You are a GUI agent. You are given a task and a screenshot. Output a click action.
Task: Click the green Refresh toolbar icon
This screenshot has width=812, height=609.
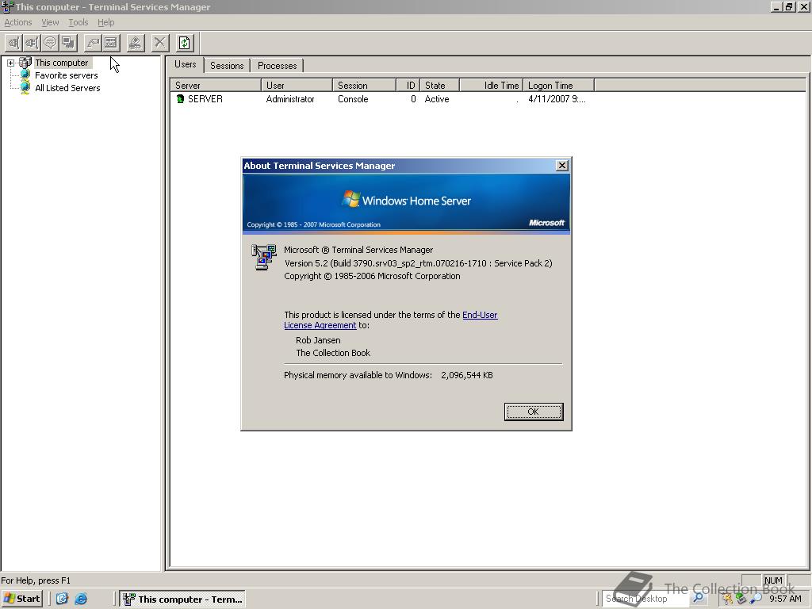pos(185,43)
